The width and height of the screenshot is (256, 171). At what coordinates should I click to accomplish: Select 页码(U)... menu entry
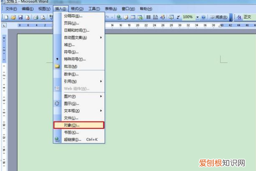point(79,23)
